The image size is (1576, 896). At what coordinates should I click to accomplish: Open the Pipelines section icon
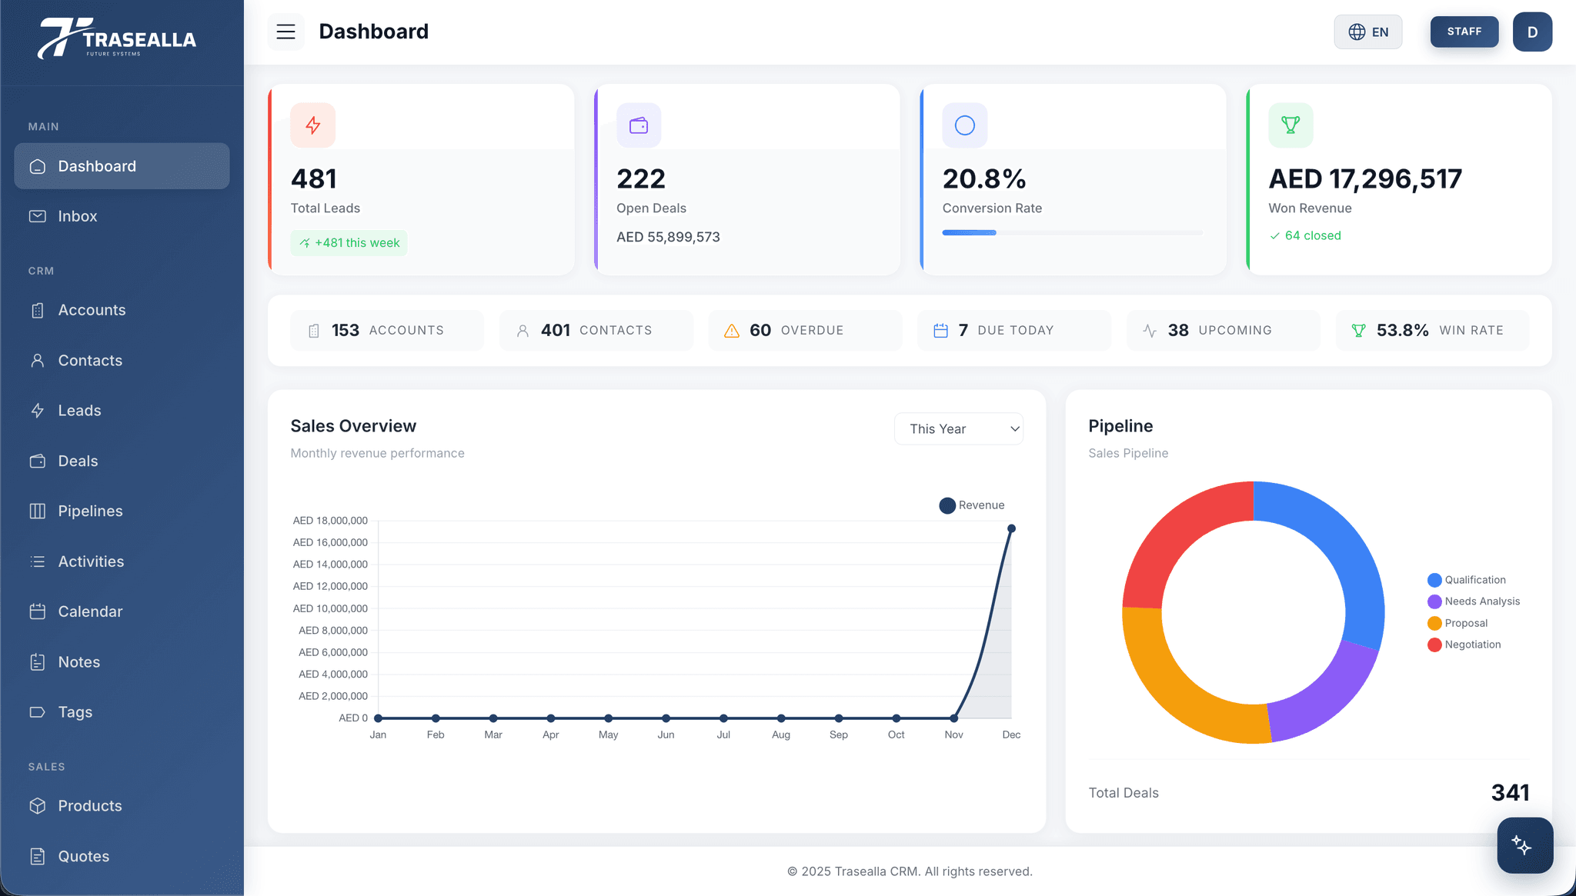tap(38, 511)
